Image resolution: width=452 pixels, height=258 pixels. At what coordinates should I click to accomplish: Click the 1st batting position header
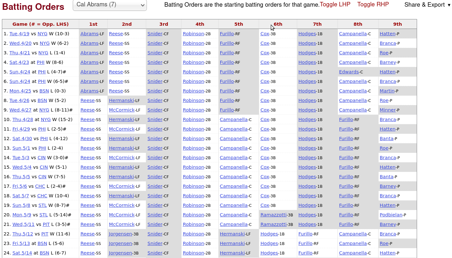click(x=93, y=24)
